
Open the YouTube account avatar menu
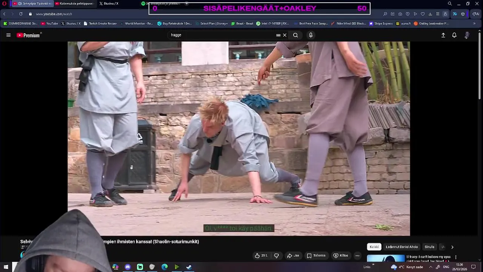[x=467, y=35]
